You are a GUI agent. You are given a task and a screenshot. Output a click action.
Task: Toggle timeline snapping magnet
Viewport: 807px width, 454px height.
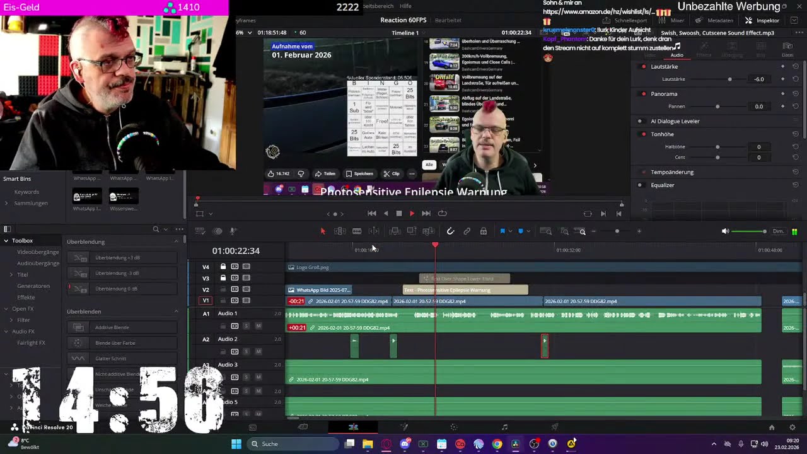pos(450,231)
